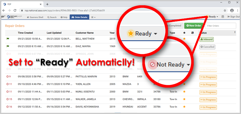Click the star on BELL, MATTHEW row
Screen dimensions: 241x114
[184, 39]
